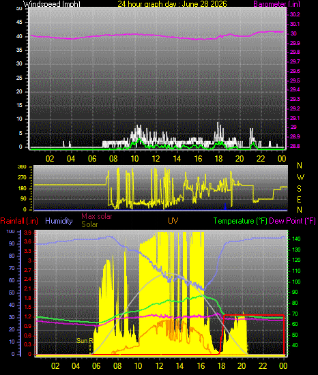Click the '140' temperature axis value
The height and width of the screenshot is (375, 318).
tap(296, 239)
